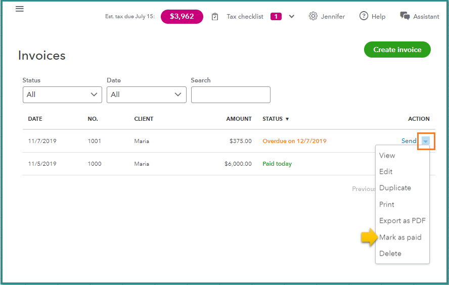Choose Export as PDF from menu
The height and width of the screenshot is (285, 449).
point(402,221)
